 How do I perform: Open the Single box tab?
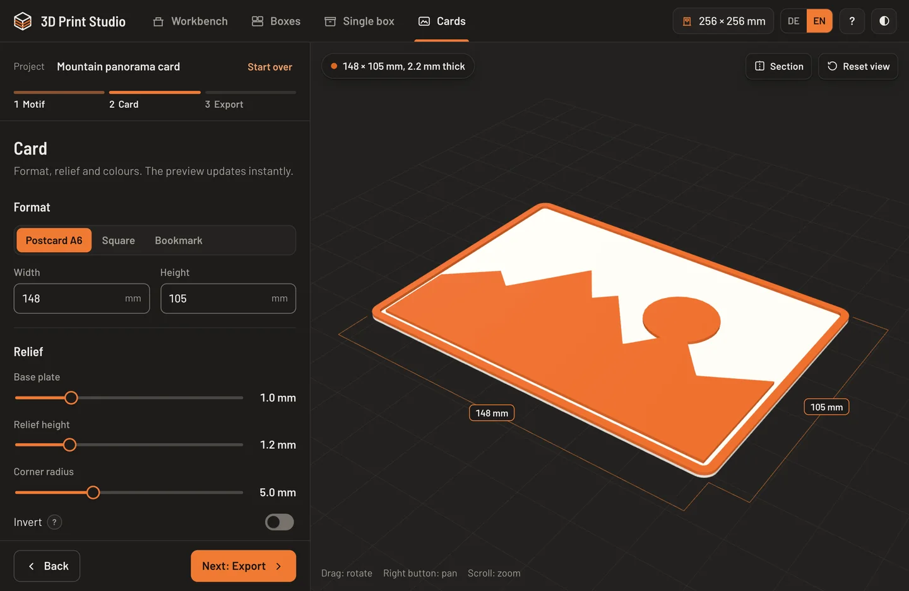pyautogui.click(x=359, y=21)
